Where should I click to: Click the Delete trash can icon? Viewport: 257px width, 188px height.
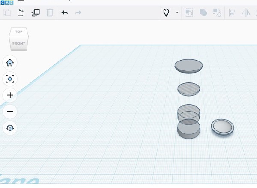50,12
